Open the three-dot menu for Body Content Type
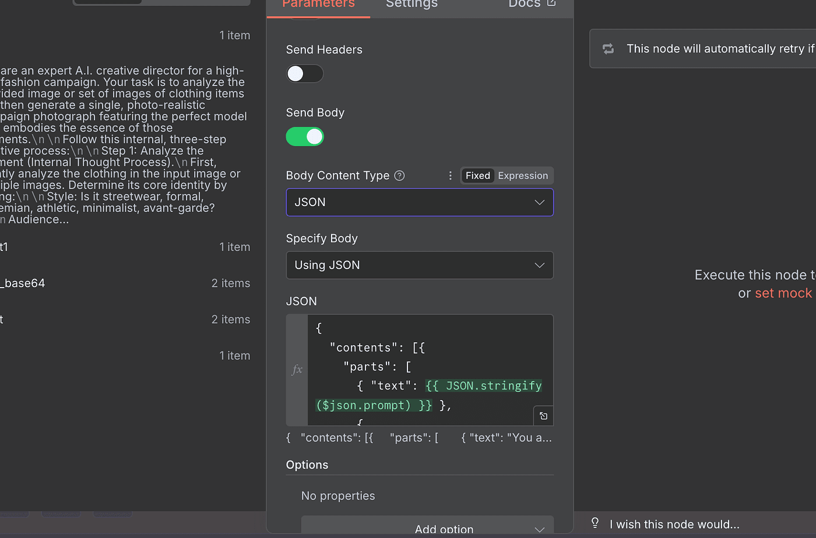This screenshot has height=538, width=816. click(450, 176)
